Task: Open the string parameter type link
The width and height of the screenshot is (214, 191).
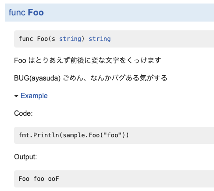Action: [70, 39]
